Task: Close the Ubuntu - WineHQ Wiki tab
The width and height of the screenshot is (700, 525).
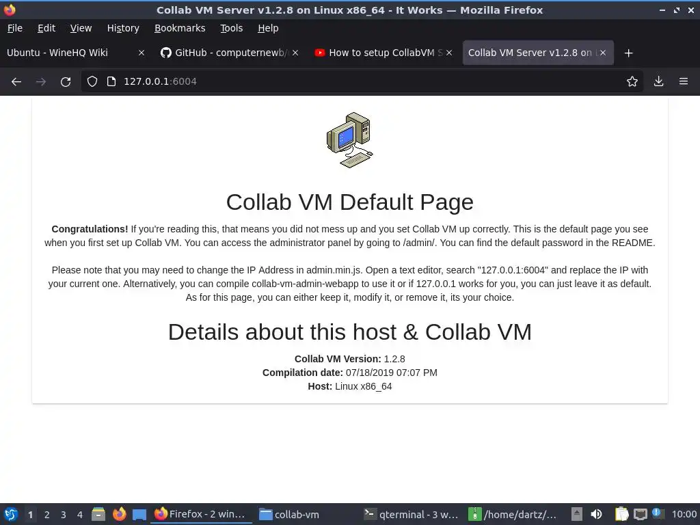Action: tap(142, 53)
